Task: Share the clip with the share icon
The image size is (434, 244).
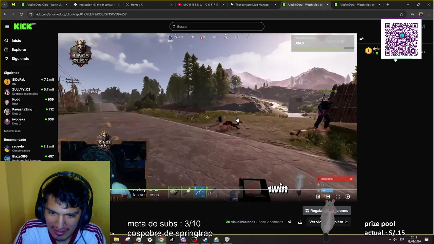Action: click(289, 222)
